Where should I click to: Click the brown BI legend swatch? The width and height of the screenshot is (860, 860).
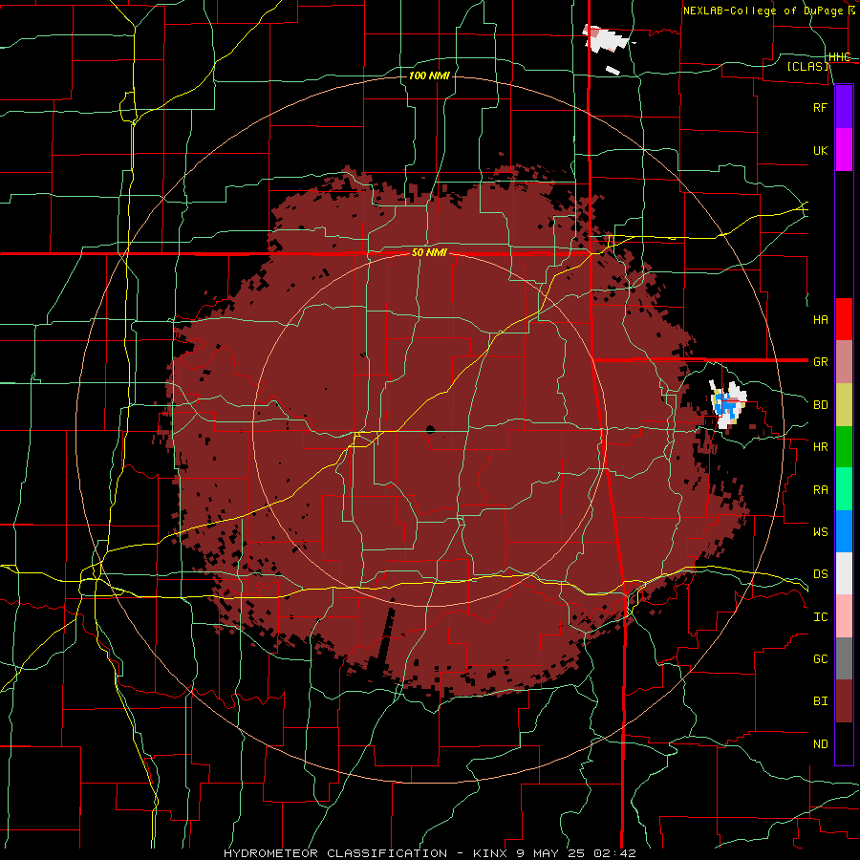(x=844, y=701)
